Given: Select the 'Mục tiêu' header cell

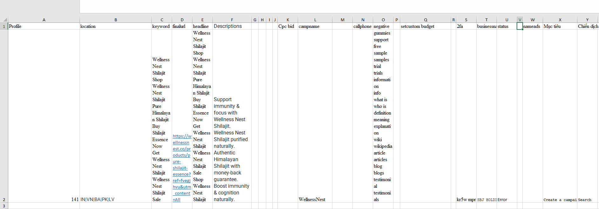Looking at the screenshot, I should pos(560,26).
